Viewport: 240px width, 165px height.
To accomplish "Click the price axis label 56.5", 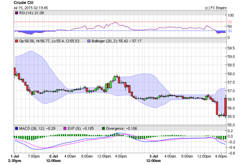I will (x=231, y=99).
